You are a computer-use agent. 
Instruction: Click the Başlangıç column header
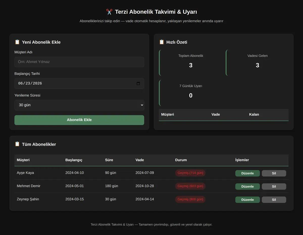tap(74, 160)
